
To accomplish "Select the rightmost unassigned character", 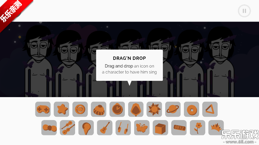I will click(221, 63).
